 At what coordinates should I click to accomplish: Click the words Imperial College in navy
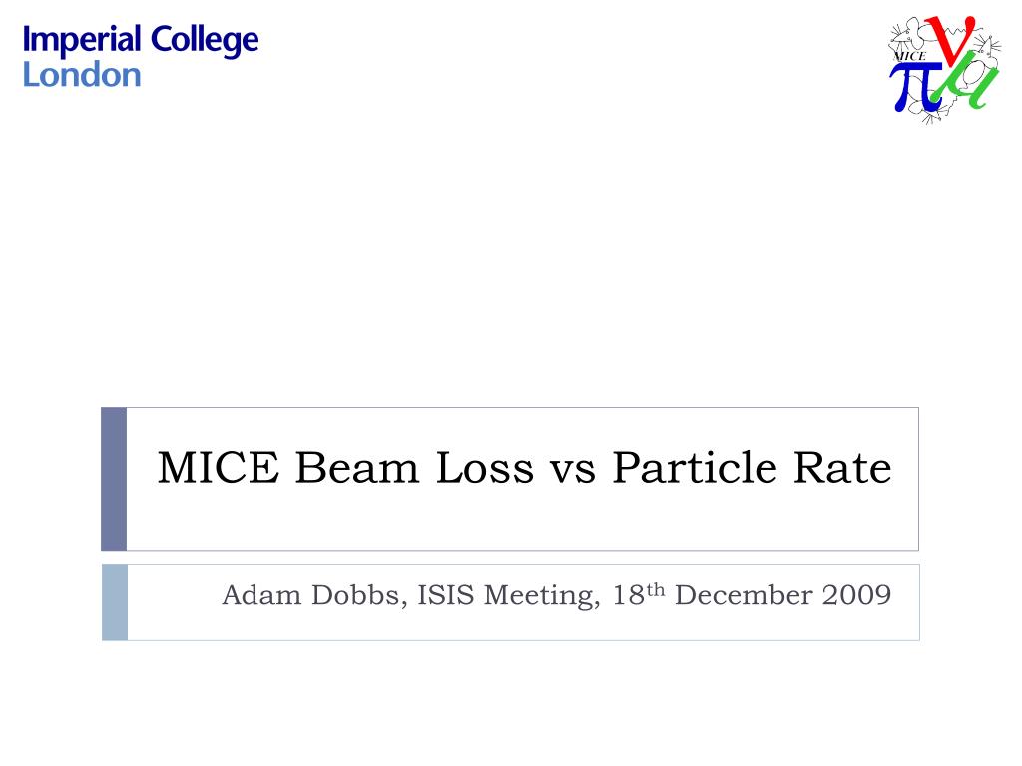tap(141, 40)
